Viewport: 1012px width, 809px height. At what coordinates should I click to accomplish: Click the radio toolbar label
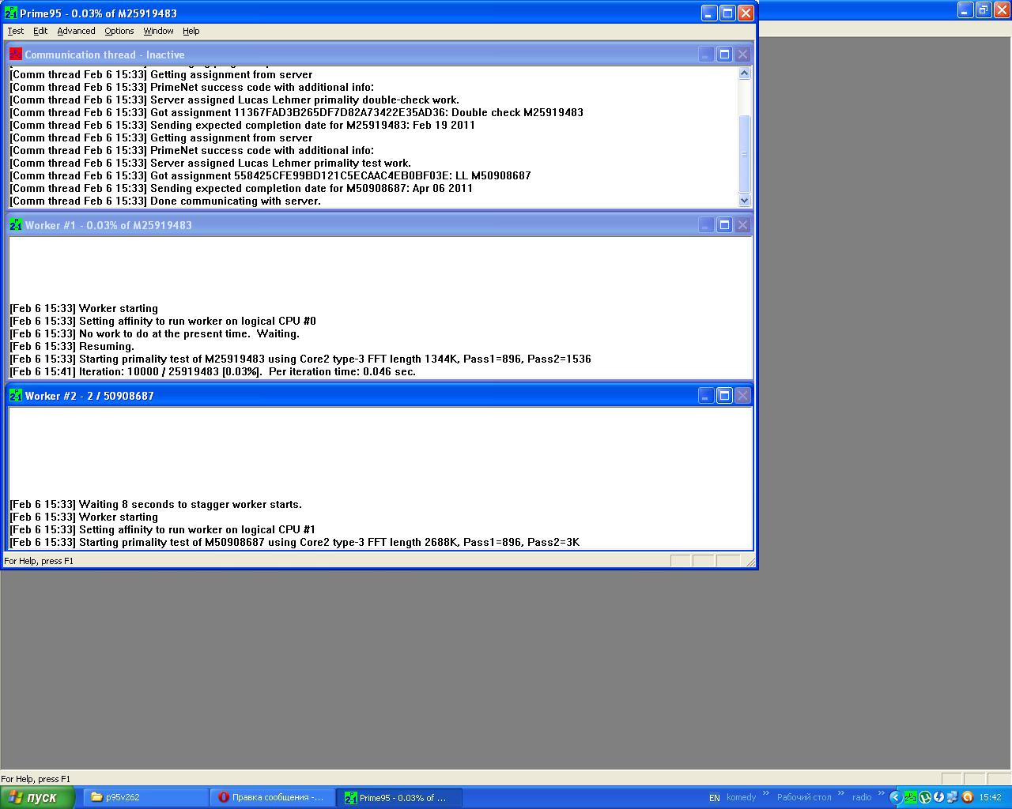[x=862, y=797]
